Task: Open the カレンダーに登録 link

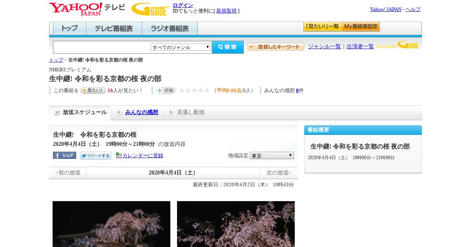Action: (x=143, y=156)
